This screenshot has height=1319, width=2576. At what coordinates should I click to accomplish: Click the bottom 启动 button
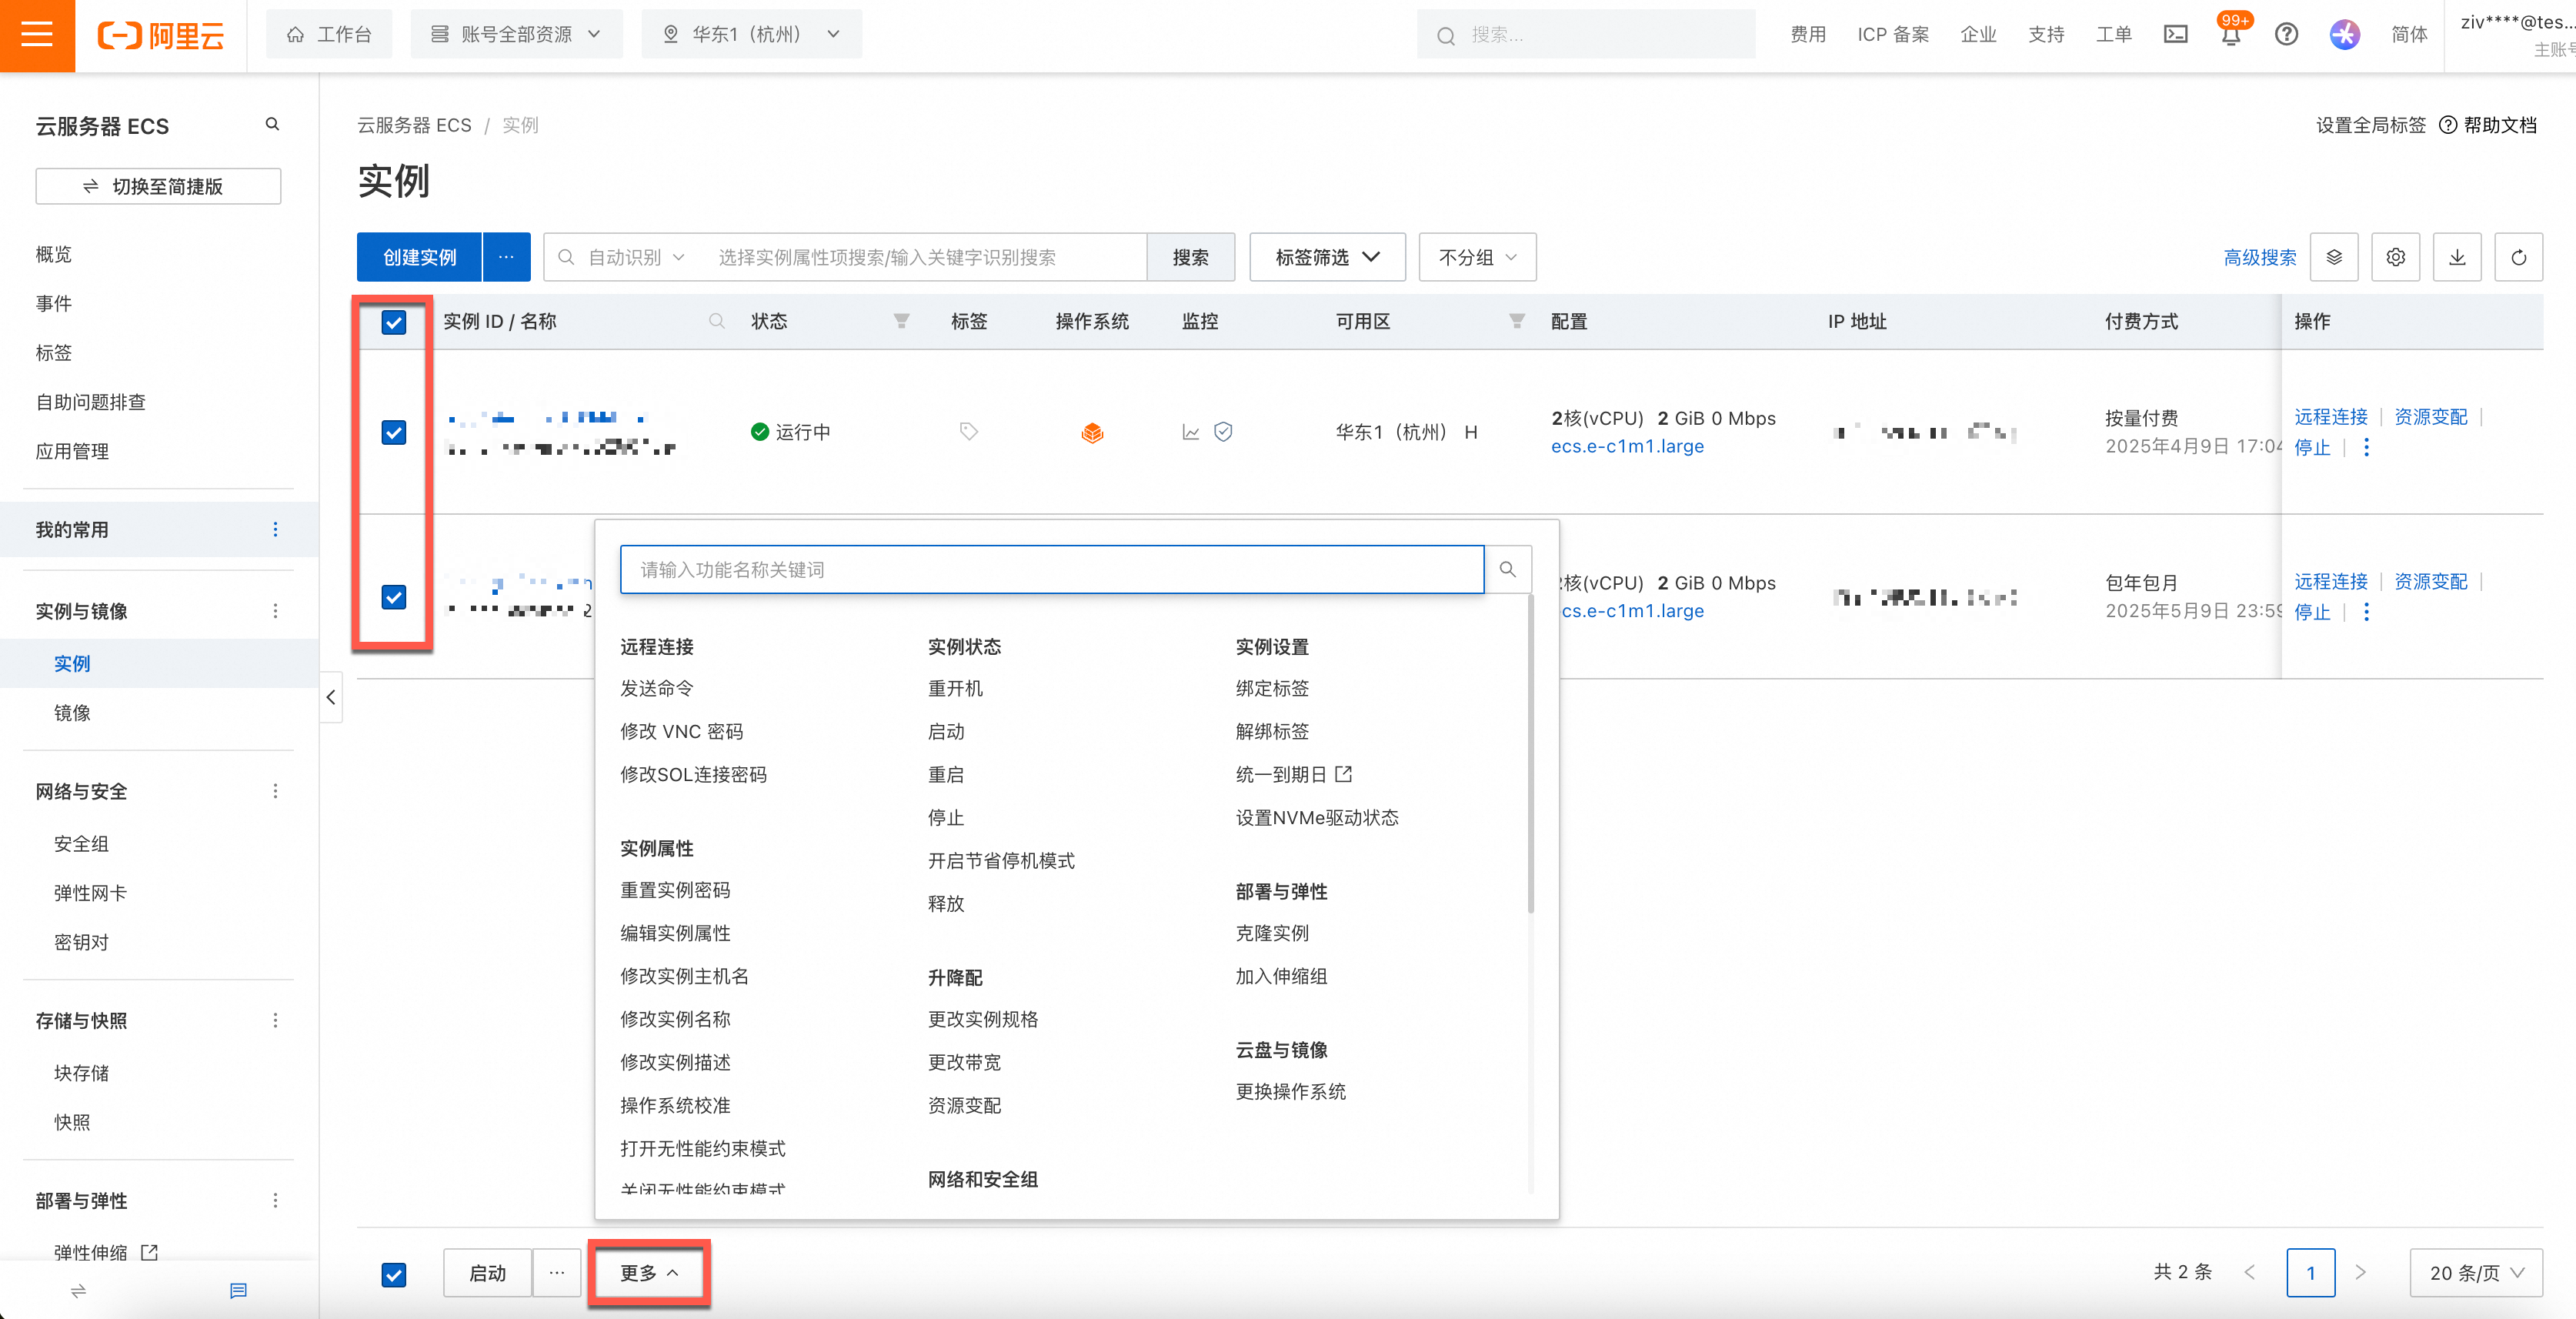[487, 1273]
